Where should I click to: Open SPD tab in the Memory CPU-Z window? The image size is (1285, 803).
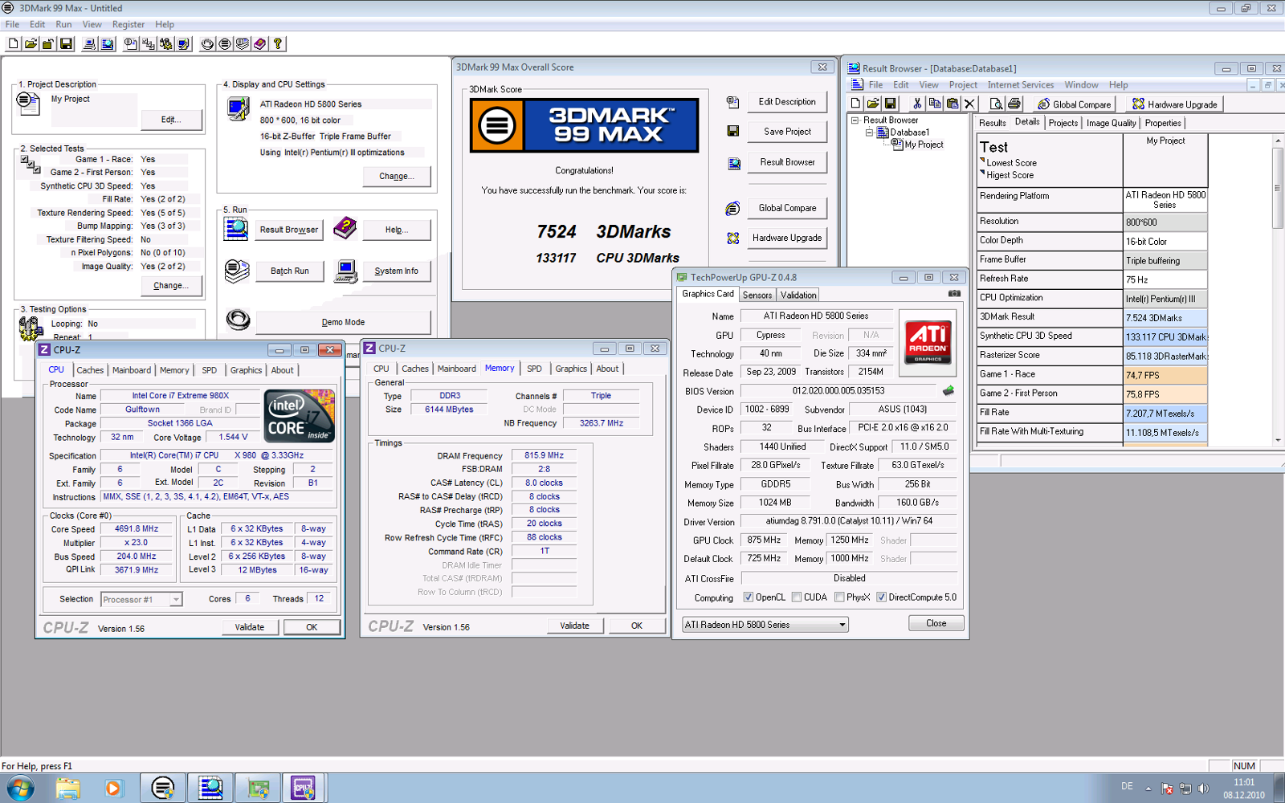tap(534, 369)
